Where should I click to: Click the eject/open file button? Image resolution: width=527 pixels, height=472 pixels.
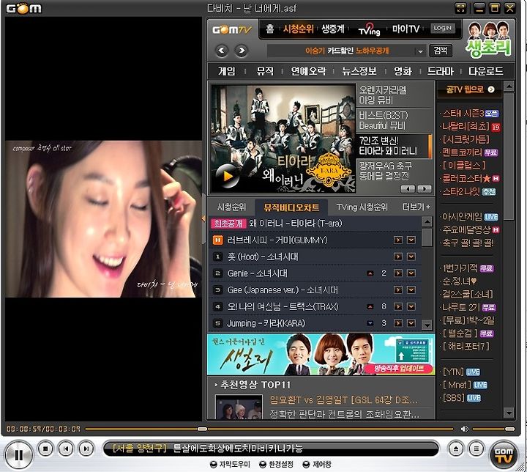(x=456, y=449)
